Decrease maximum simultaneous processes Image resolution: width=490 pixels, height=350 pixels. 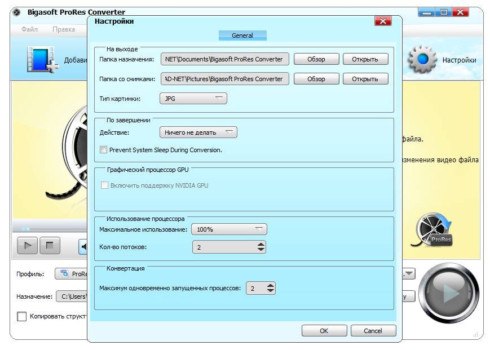271,291
